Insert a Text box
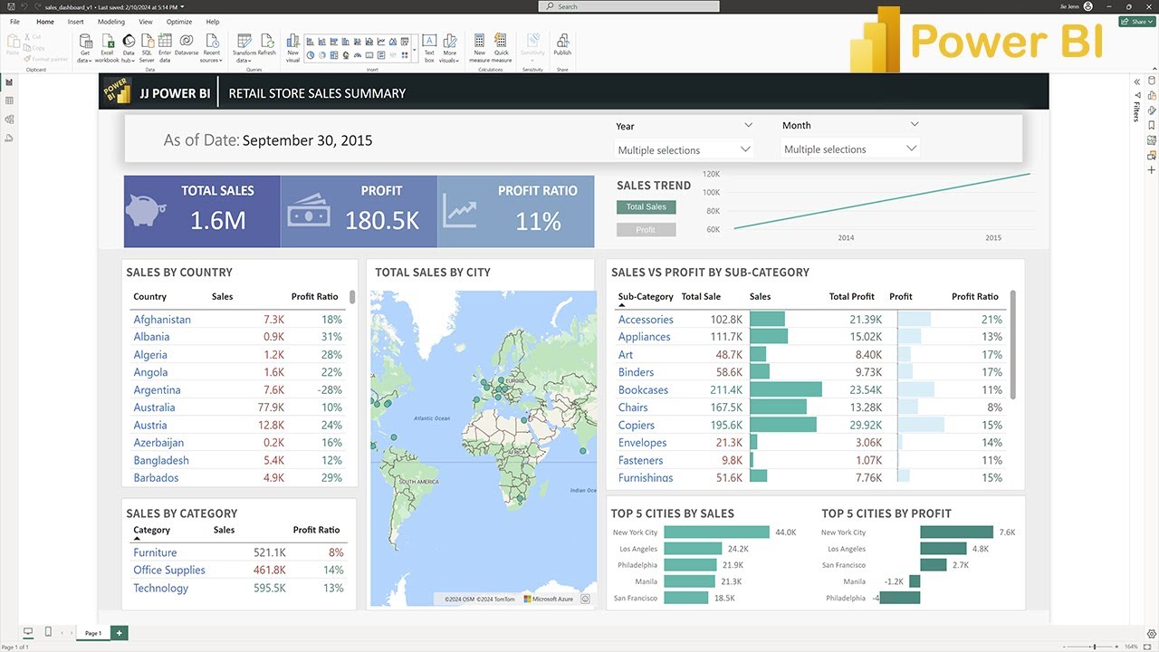The image size is (1159, 652). click(x=429, y=48)
